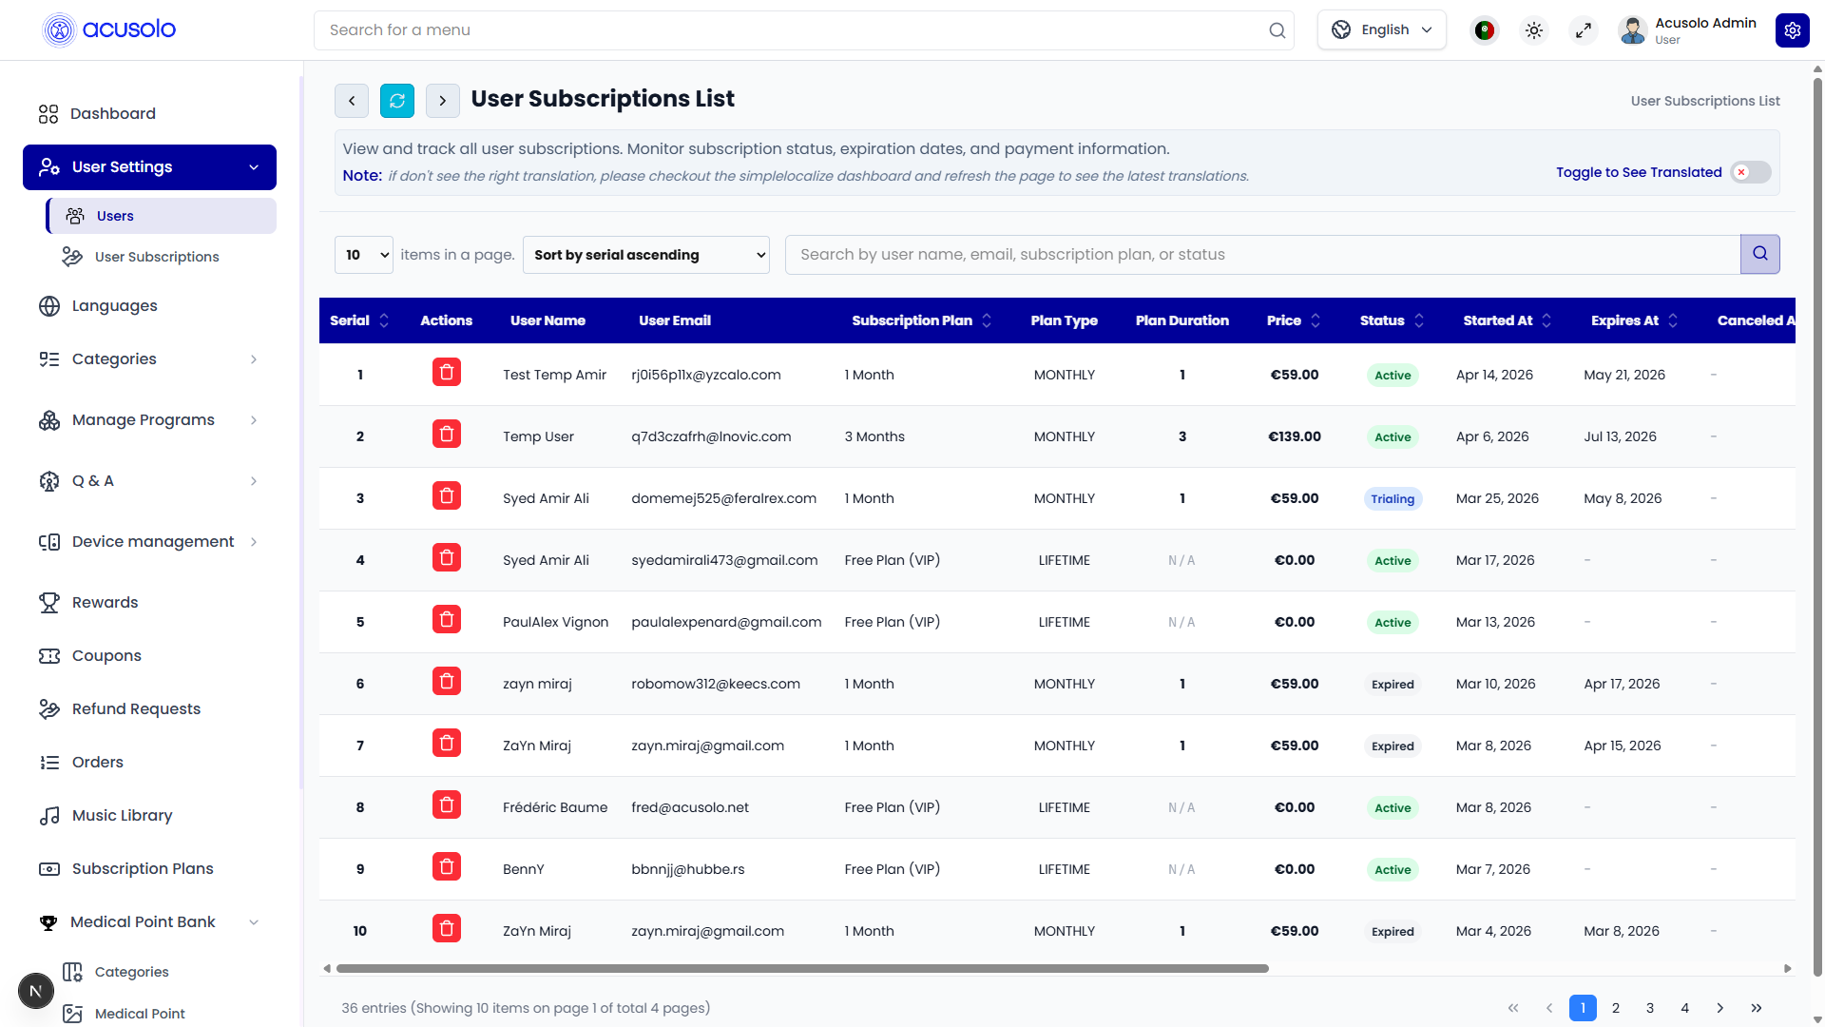
Task: Enter fullscreen with the expand arrows icon
Action: 1584,30
